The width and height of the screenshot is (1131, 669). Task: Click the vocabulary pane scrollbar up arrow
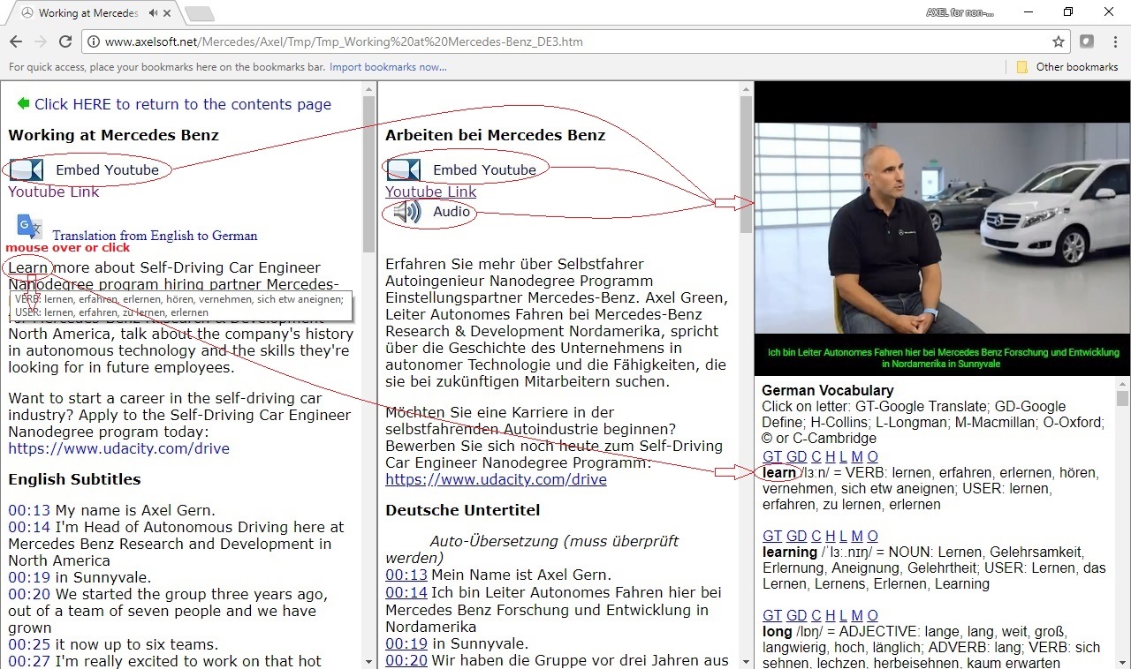click(1123, 386)
